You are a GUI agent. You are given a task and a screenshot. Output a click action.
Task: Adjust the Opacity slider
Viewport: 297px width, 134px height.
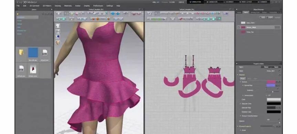(x=273, y=123)
